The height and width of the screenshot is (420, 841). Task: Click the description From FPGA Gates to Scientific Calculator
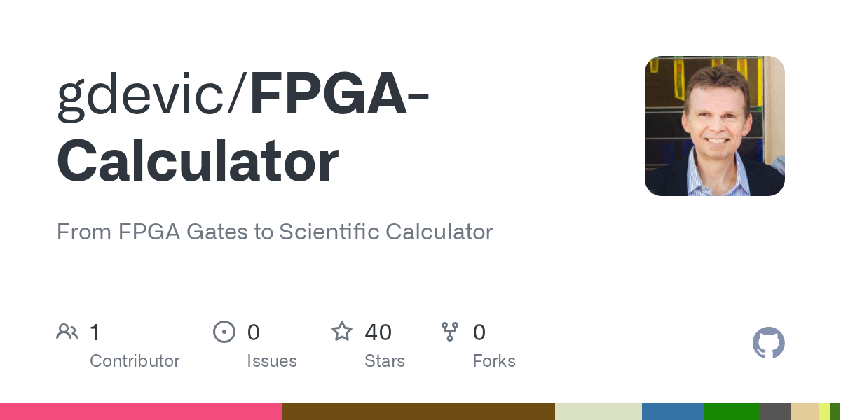click(x=275, y=232)
